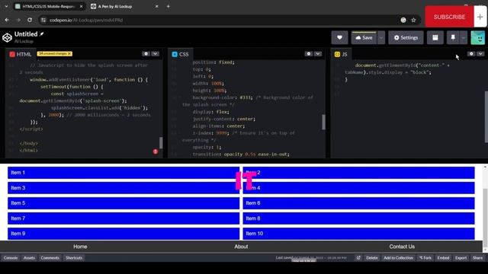Delete this pen

point(371,257)
